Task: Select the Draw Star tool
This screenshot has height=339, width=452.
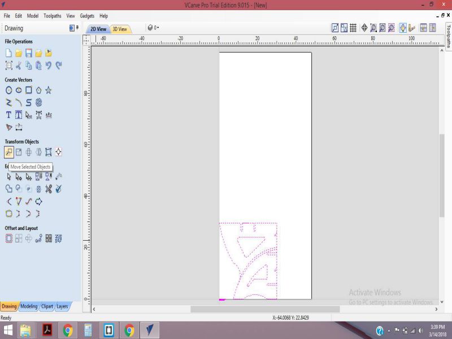Action: [x=49, y=90]
